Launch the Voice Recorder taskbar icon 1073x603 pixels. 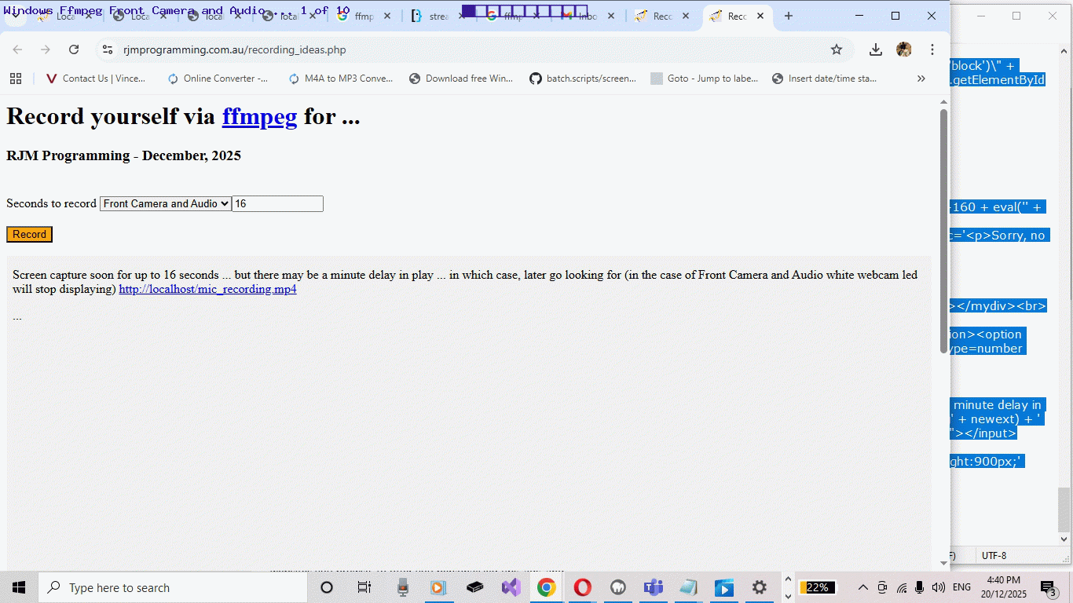(x=403, y=587)
